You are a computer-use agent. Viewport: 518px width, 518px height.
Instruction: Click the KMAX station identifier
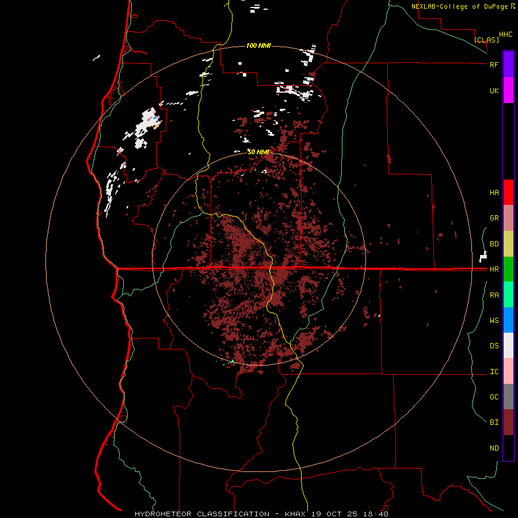pyautogui.click(x=296, y=514)
